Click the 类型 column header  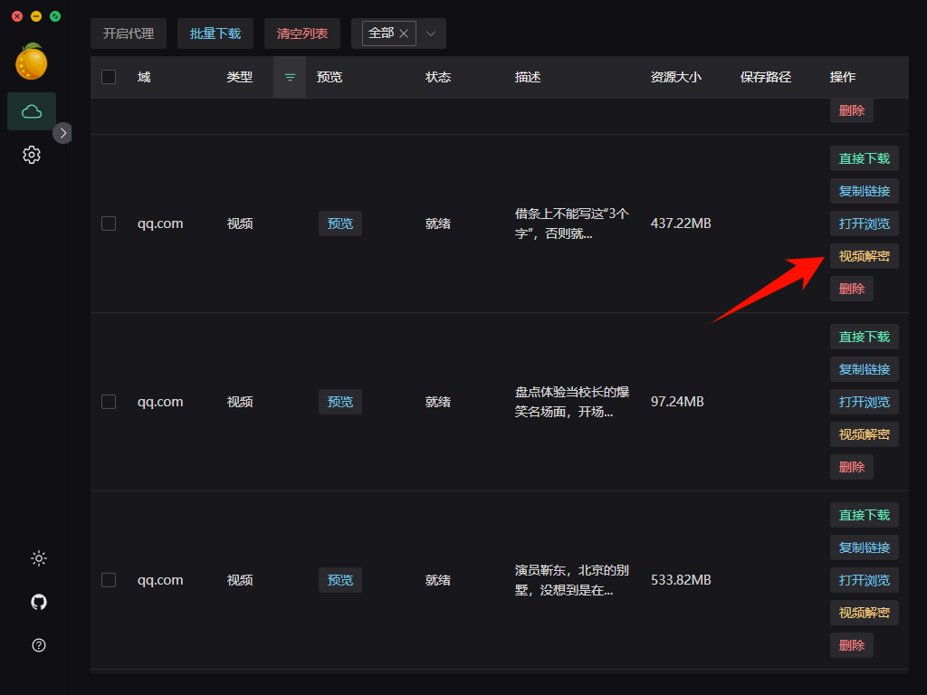click(240, 78)
